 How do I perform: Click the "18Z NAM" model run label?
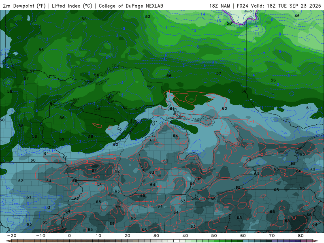point(220,6)
